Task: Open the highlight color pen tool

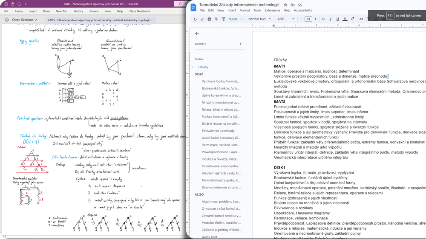Action: pyautogui.click(x=352, y=19)
